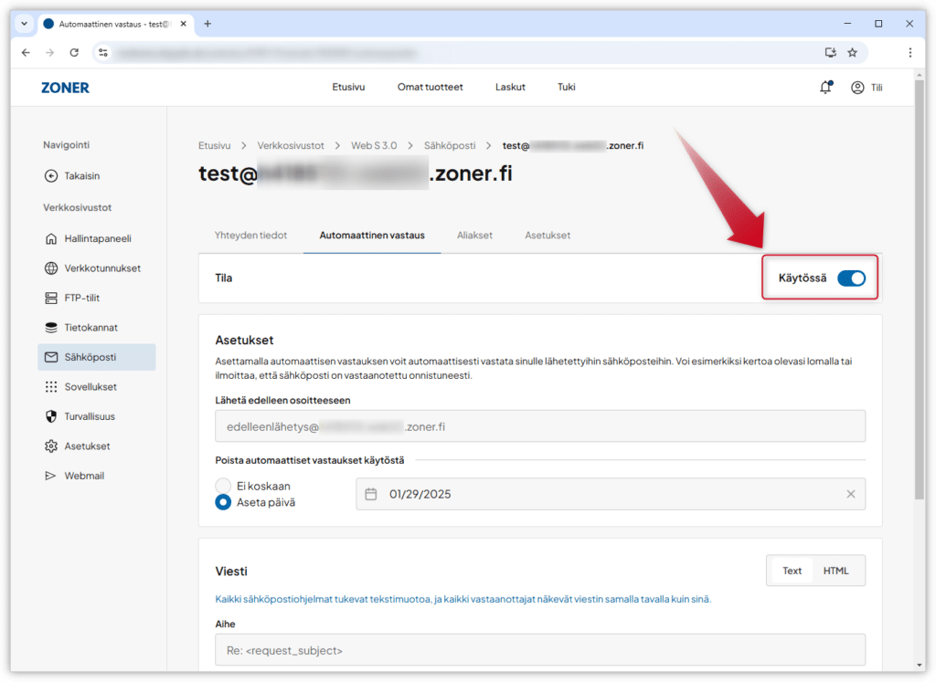Image resolution: width=936 pixels, height=682 pixels.
Task: Open Hallintapaneeli from the sidebar
Action: pyautogui.click(x=97, y=238)
